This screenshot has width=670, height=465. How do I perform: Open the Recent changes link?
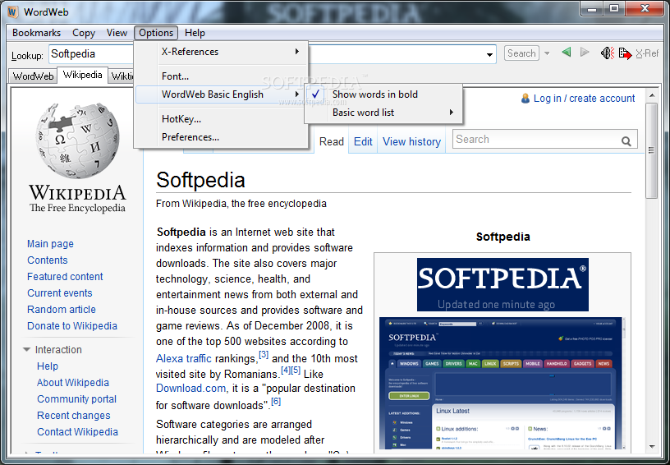(x=74, y=416)
